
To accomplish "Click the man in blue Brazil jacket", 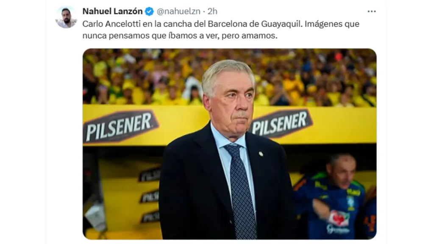I will pos(334,197).
